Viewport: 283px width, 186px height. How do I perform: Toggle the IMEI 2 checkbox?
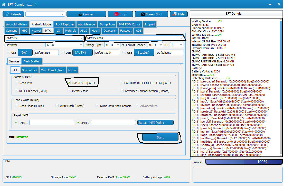pos(78,123)
